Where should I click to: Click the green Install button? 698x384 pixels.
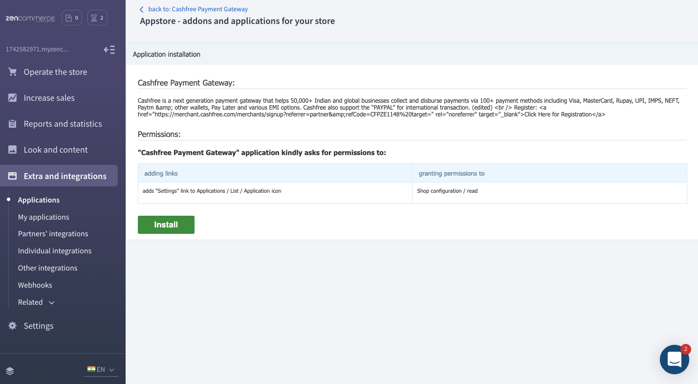[166, 225]
